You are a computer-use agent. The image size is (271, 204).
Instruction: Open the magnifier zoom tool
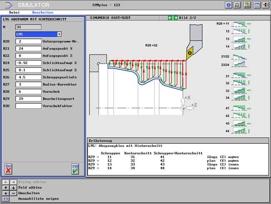coord(237,5)
